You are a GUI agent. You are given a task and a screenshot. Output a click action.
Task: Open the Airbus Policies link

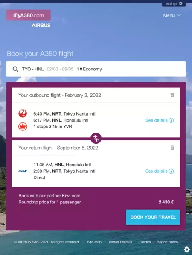click(x=120, y=242)
